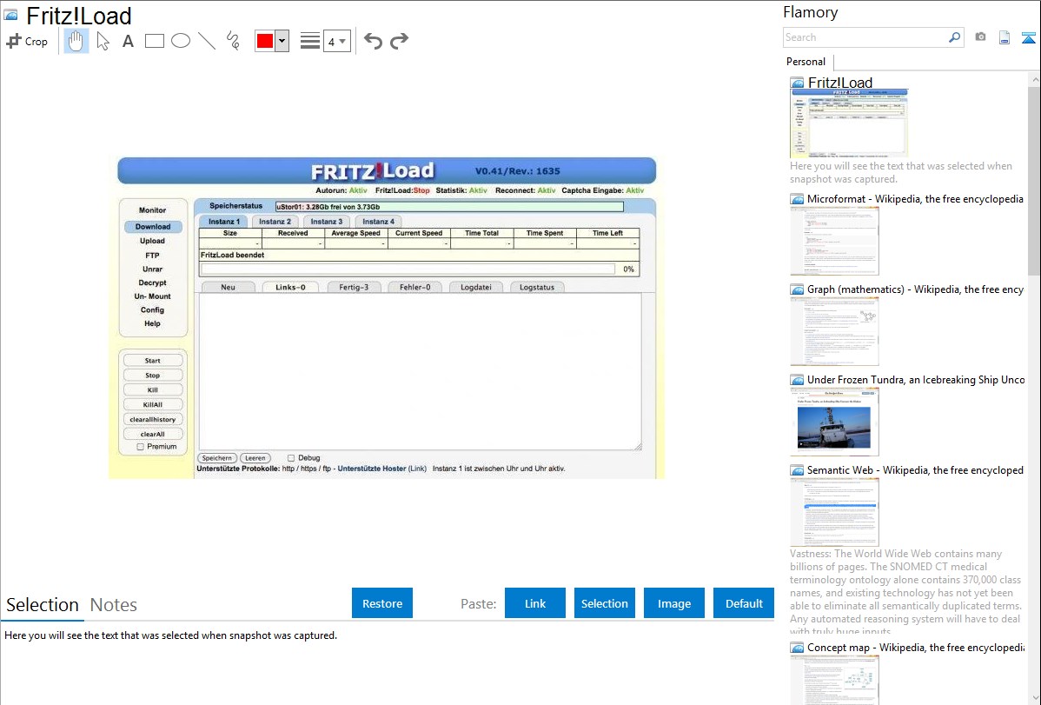Viewport: 1041px width, 705px height.
Task: Toggle the Premium checkbox in FritzLoad
Action: [x=140, y=447]
